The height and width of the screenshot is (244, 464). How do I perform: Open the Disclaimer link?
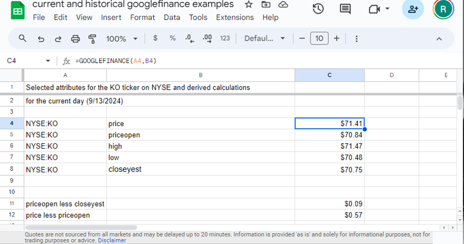[112, 241]
